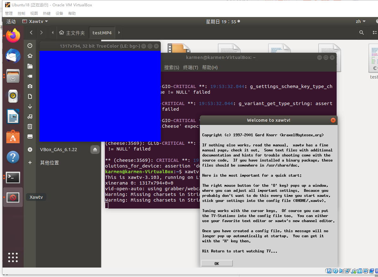This screenshot has width=378, height=277.
Task: Go to the Home folder (主文件夹) path button
Action: pyautogui.click(x=72, y=32)
